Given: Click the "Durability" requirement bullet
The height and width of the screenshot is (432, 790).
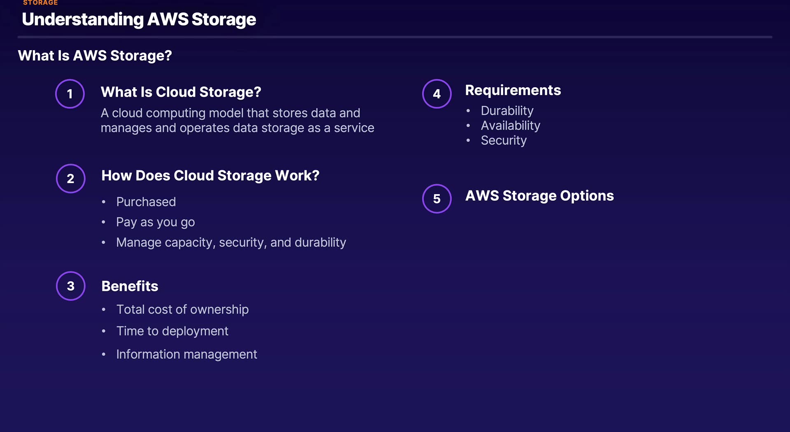Looking at the screenshot, I should pos(507,111).
